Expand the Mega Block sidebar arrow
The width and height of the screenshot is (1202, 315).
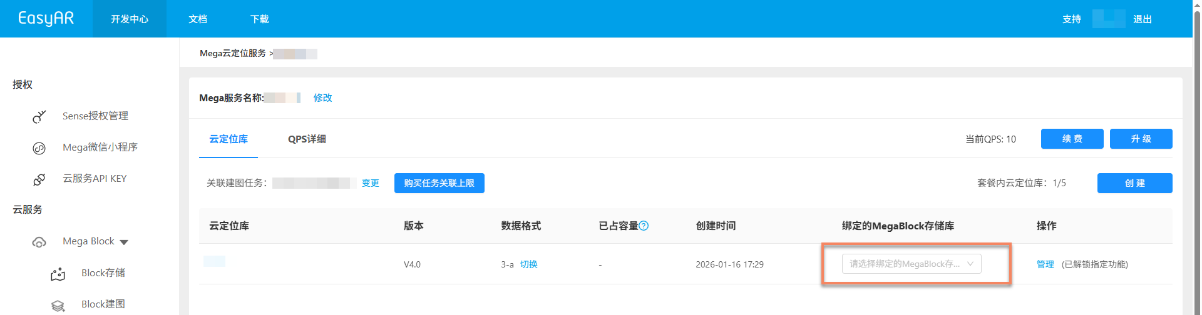click(124, 242)
